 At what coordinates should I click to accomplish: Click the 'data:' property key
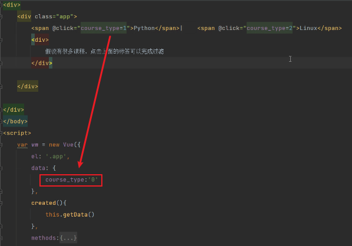(x=40, y=168)
